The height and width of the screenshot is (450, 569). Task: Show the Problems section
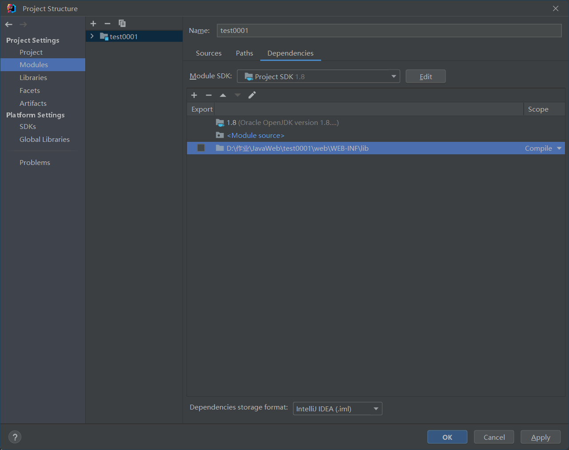(x=35, y=163)
